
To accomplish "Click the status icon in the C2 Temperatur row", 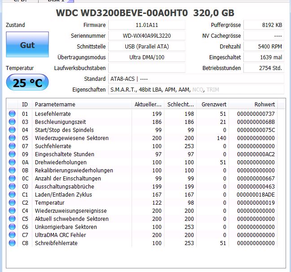I will (12, 202).
